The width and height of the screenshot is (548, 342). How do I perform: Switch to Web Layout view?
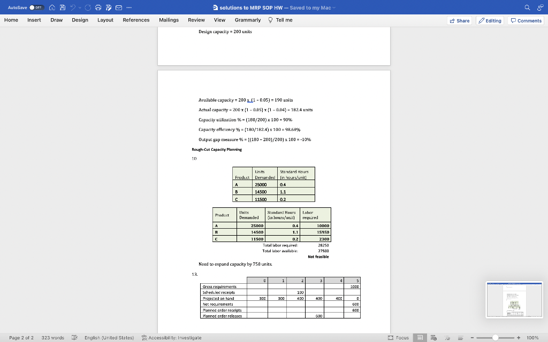pos(433,338)
